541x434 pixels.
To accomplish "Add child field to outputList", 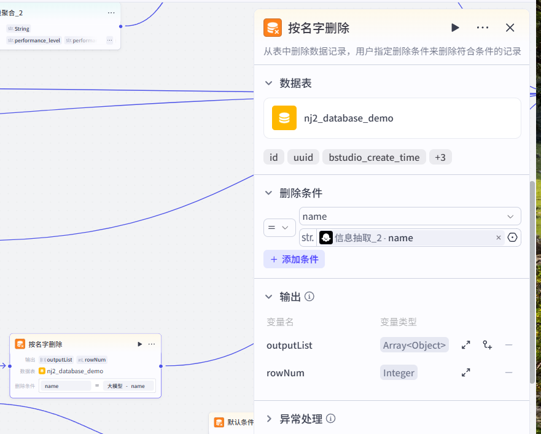I will click(487, 345).
